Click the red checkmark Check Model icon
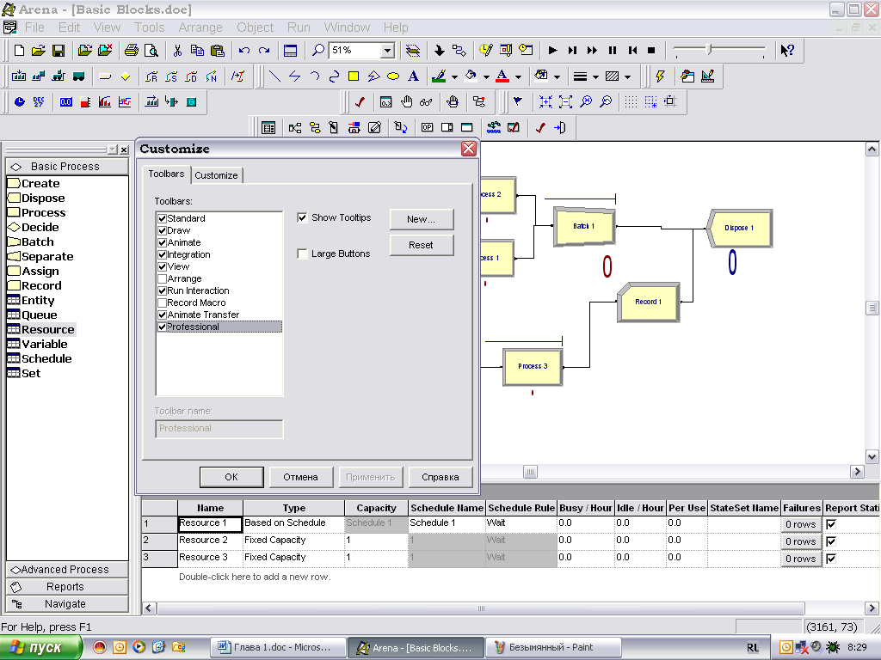The width and height of the screenshot is (881, 660). pyautogui.click(x=360, y=102)
